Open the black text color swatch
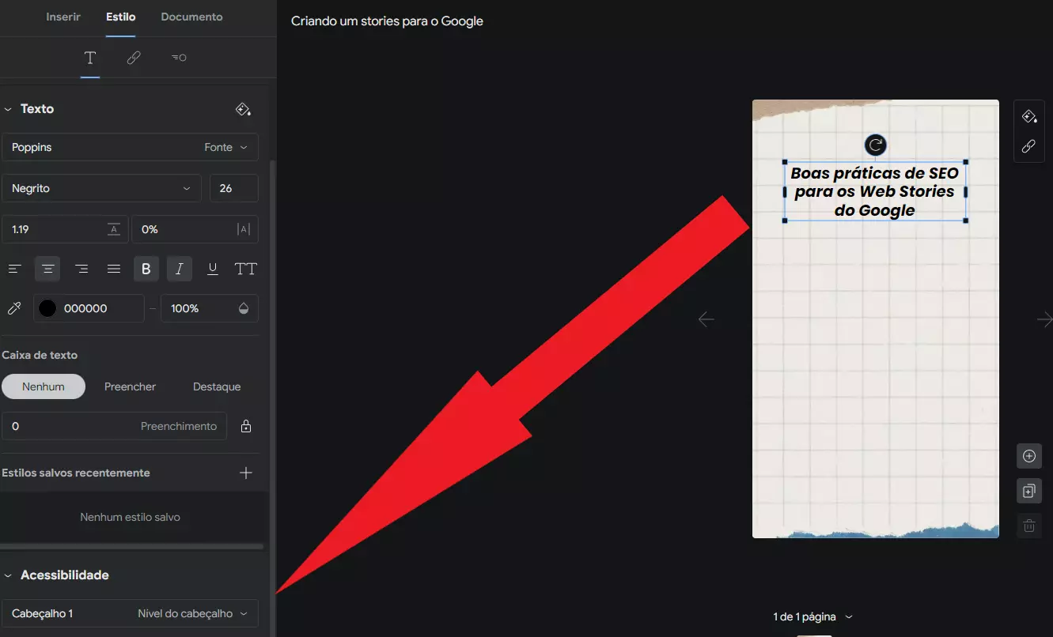1053x637 pixels. [47, 308]
